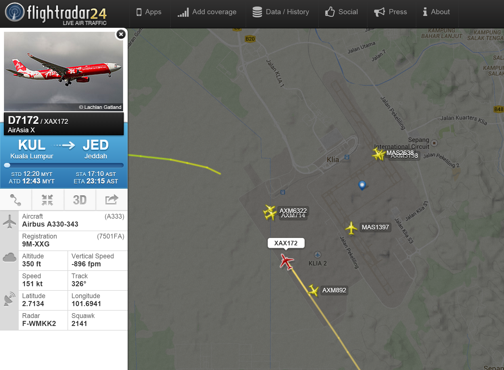Click the share flight arrow icon
504x370 pixels.
(112, 200)
